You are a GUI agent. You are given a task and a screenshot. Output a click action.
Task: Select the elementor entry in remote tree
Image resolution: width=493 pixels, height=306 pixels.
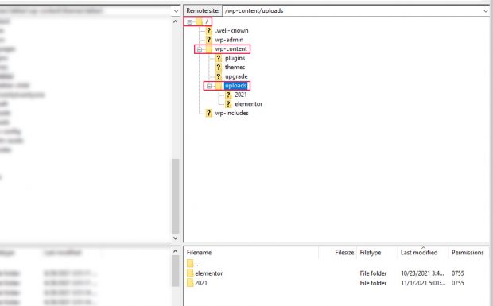point(248,104)
